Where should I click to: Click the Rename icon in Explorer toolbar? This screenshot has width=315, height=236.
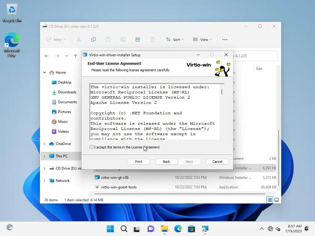tap(123, 39)
